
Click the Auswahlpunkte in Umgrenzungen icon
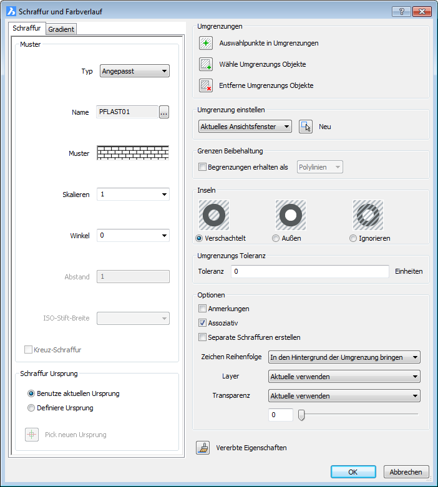[x=206, y=43]
